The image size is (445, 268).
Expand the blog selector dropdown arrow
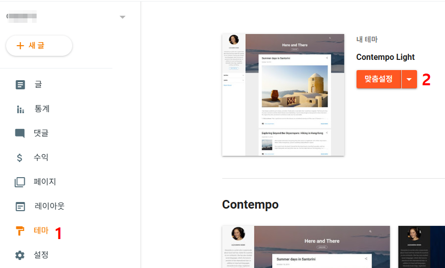click(123, 17)
